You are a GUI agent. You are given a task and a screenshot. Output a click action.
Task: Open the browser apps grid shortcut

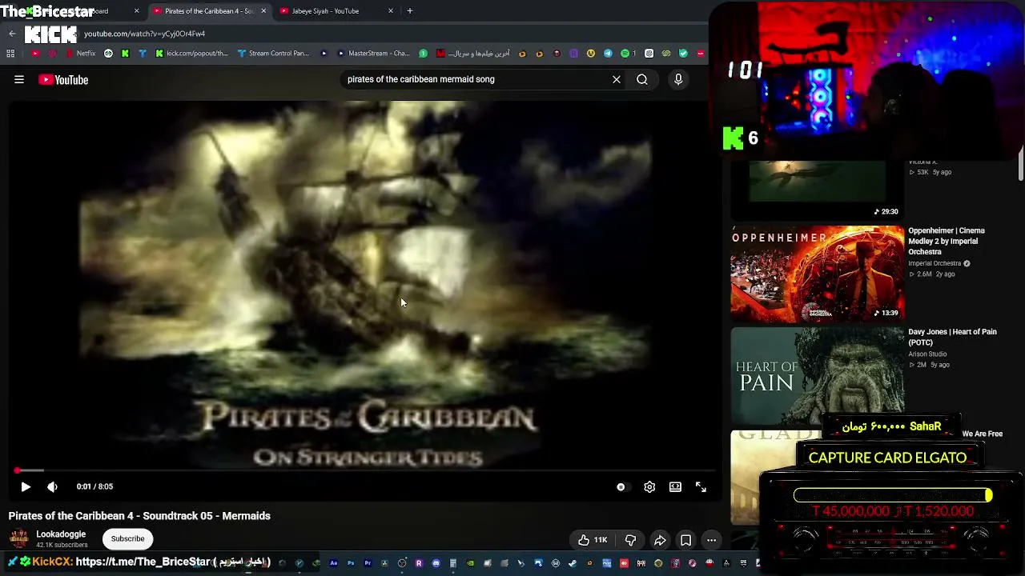click(x=10, y=54)
